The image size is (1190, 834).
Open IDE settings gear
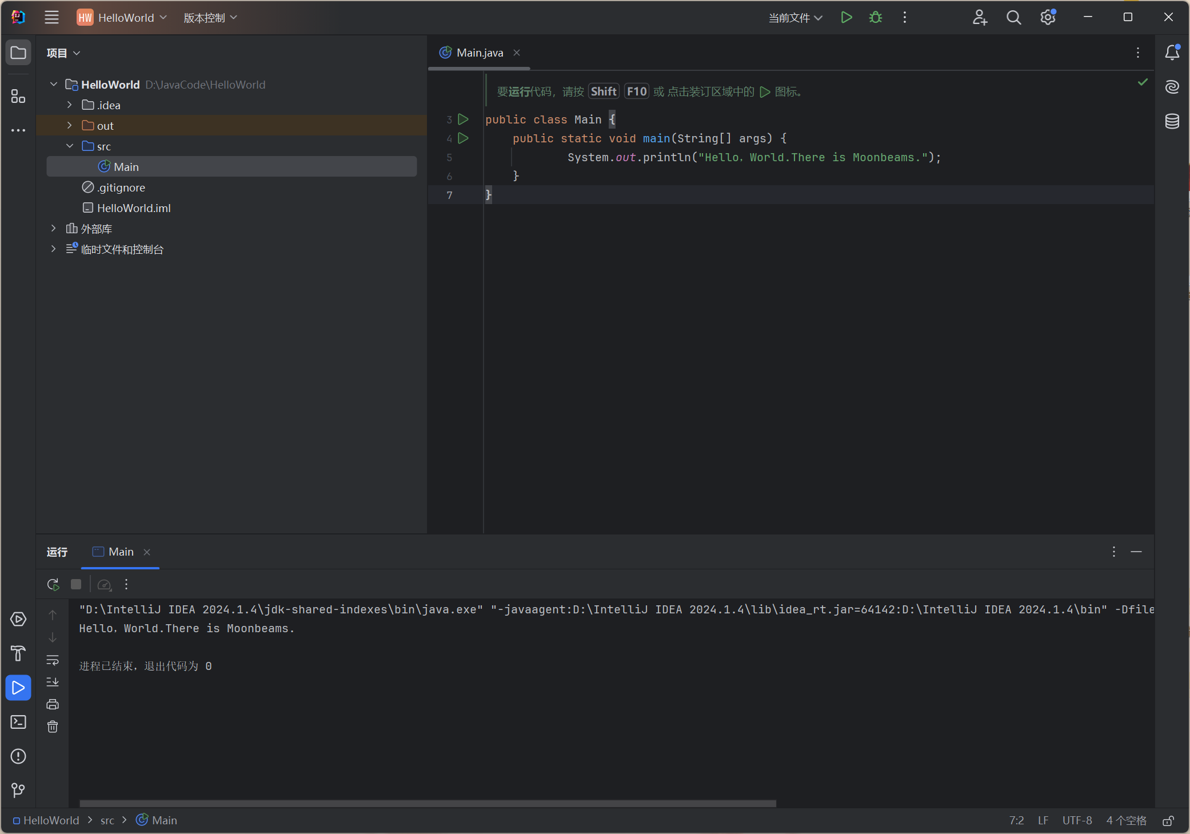(x=1048, y=17)
